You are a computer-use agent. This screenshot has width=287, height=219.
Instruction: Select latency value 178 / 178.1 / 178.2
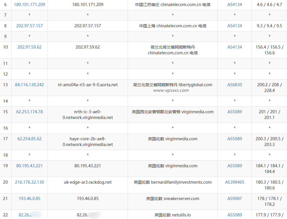tap(269, 201)
